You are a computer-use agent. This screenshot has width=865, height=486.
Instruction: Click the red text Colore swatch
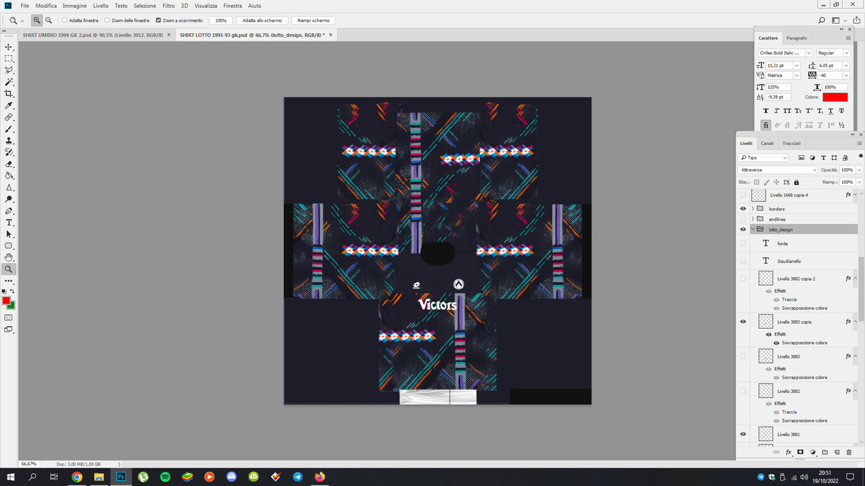[x=835, y=97]
